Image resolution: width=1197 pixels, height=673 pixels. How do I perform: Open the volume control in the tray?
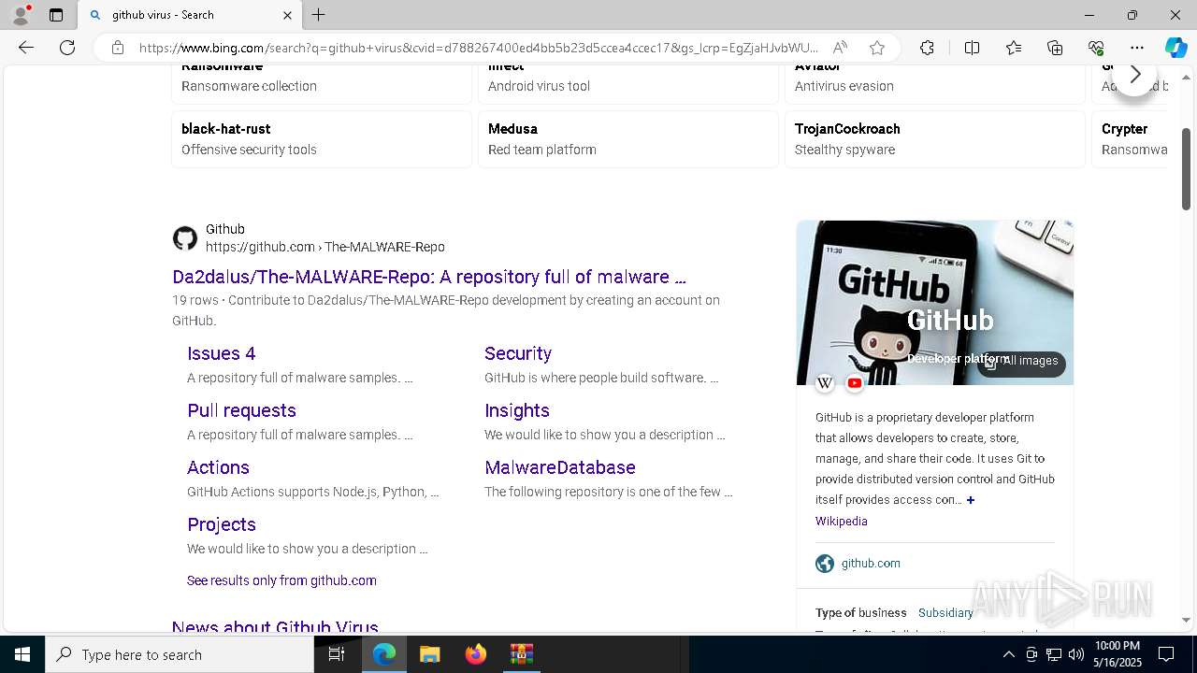1076,654
